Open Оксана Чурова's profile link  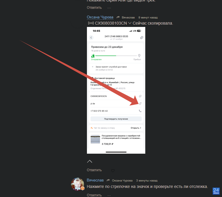100,17
